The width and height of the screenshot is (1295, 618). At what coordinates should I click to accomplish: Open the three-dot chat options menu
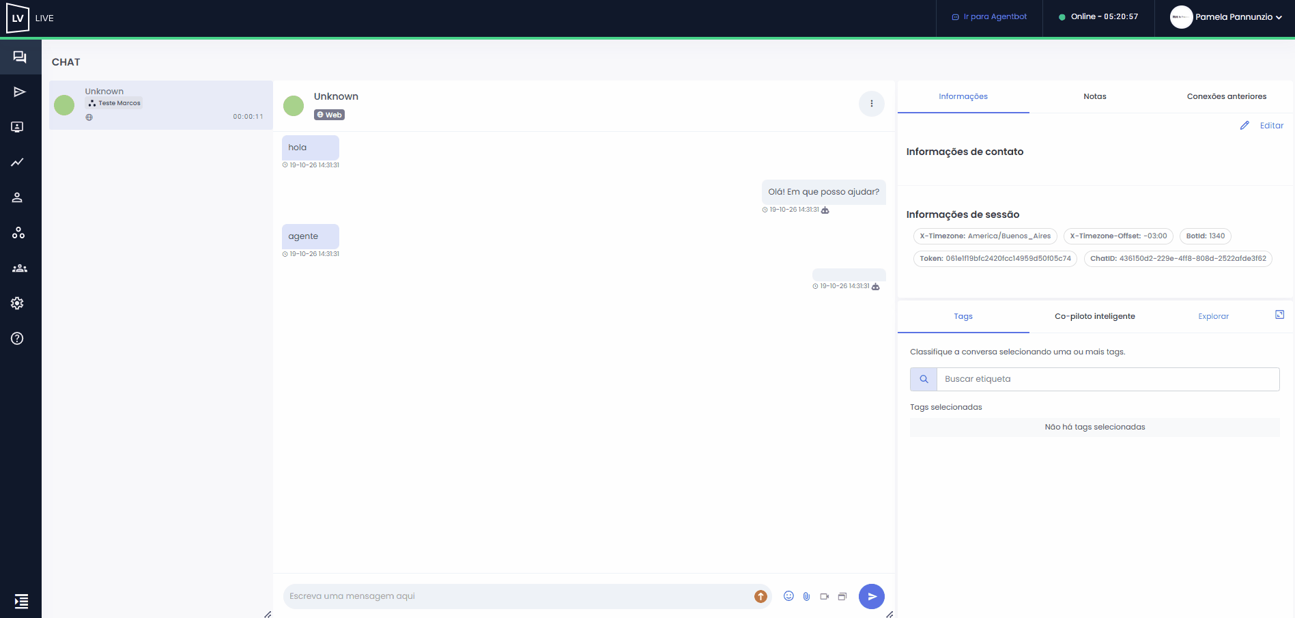[x=872, y=104]
